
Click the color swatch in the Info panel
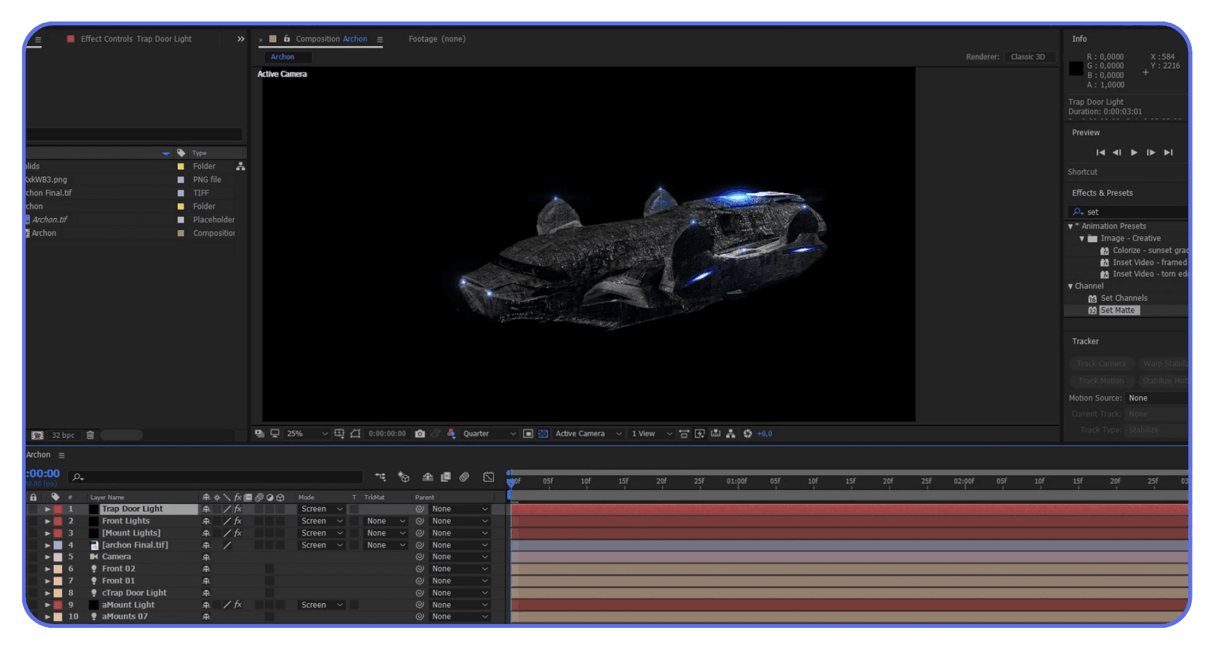coord(1075,68)
